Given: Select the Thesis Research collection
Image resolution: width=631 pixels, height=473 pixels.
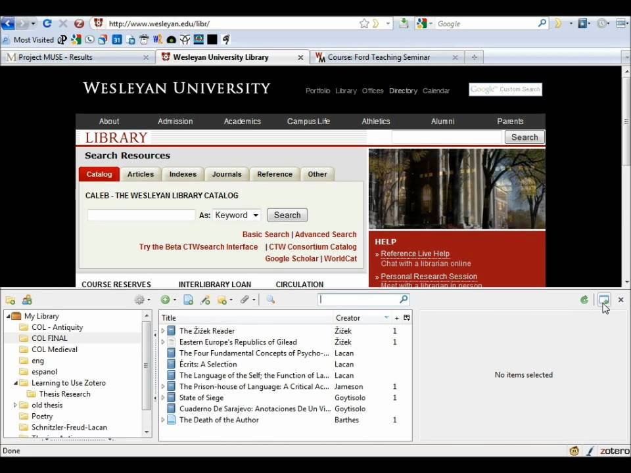Looking at the screenshot, I should click(64, 394).
